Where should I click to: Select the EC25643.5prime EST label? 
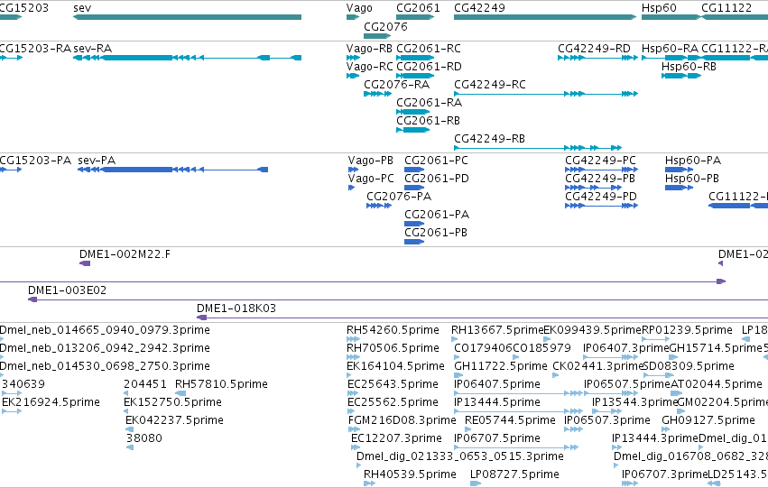[x=393, y=385]
